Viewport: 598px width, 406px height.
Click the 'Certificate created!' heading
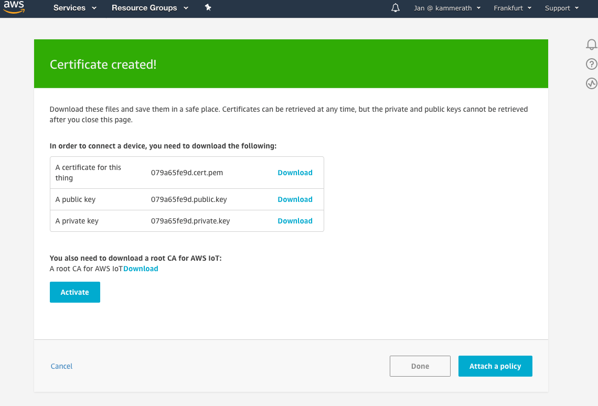[103, 65]
